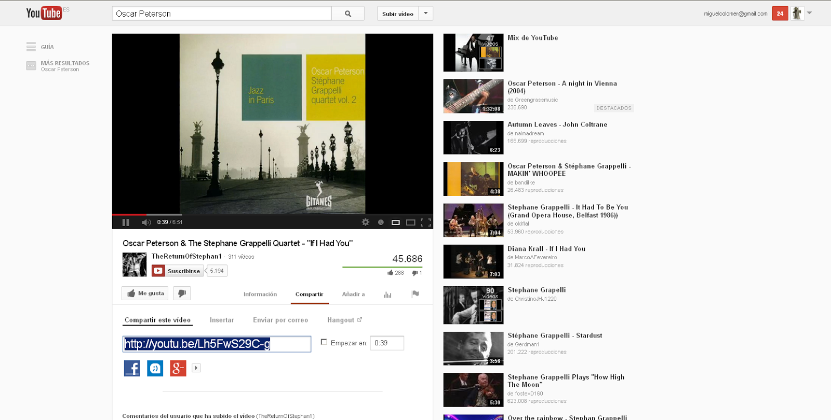
Task: Open the GUÍA sidebar menu
Action: click(41, 47)
